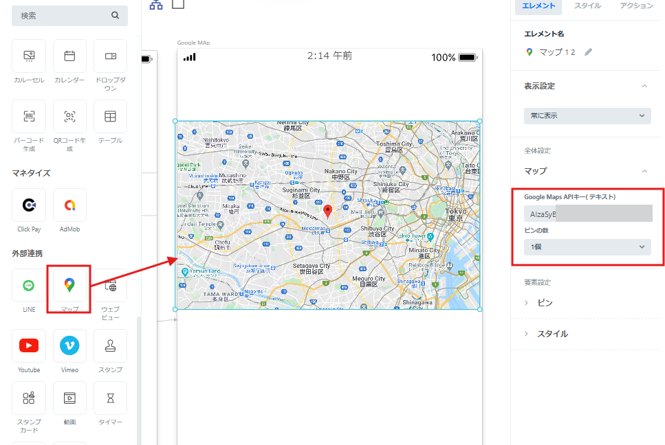This screenshot has height=445, width=665.
Task: Select the Carousel (カルーセル) element
Action: 29,56
